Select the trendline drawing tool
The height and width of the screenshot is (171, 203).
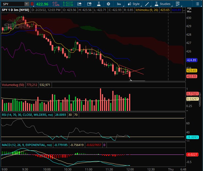tap(147, 4)
